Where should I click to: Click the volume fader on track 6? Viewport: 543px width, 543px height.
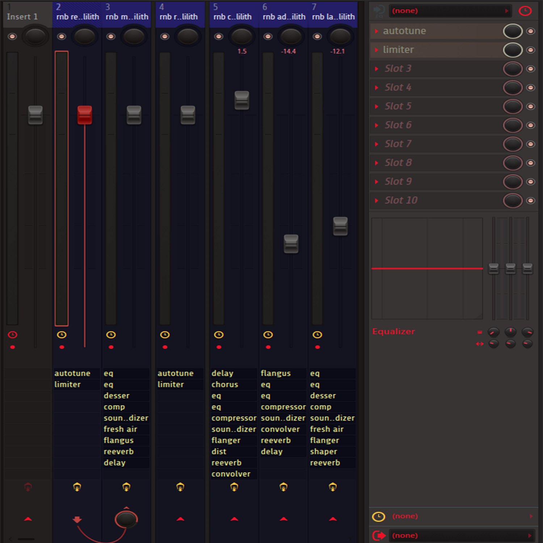coord(291,244)
